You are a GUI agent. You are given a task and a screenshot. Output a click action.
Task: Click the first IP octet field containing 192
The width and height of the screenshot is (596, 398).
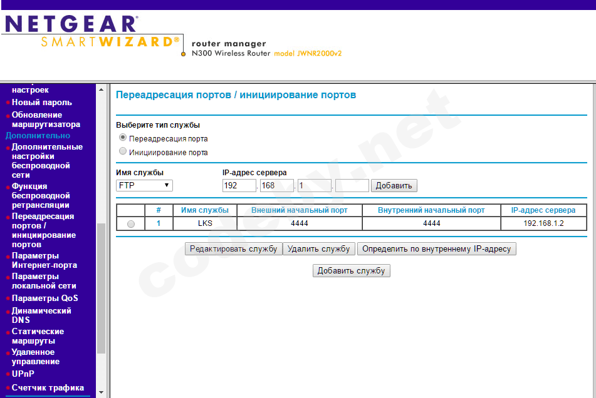point(239,185)
